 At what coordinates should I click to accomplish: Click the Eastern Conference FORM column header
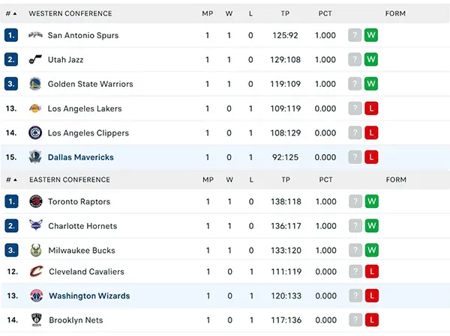point(395,180)
